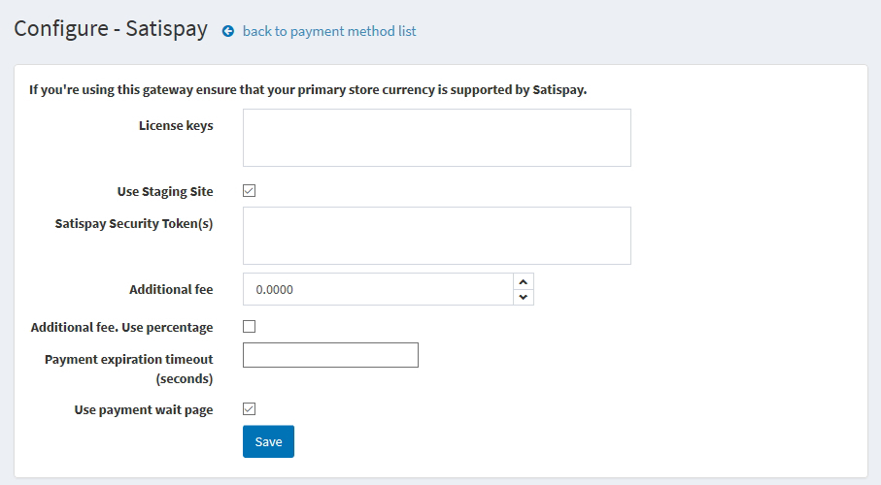Click the Payment expiration timeout (seconds) label

point(128,369)
